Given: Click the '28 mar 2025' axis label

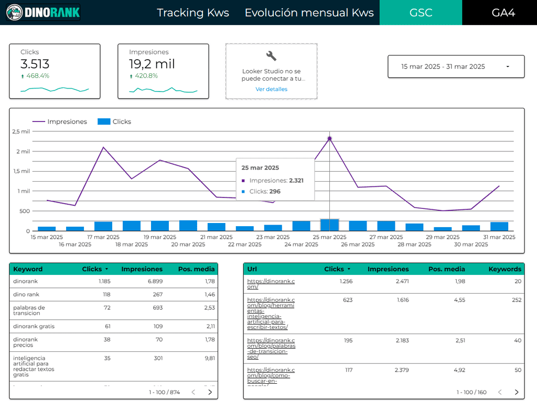Looking at the screenshot, I should (x=414, y=244).
